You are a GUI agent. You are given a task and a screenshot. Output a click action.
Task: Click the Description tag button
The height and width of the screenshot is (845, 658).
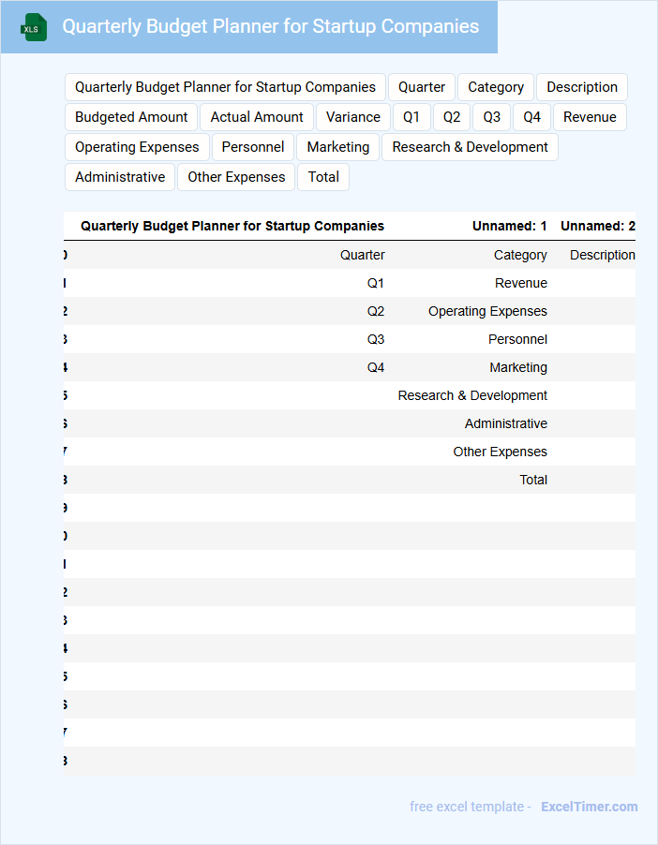pos(582,87)
